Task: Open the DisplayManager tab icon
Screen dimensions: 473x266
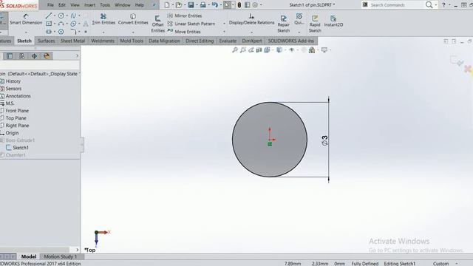Action: 47,56
